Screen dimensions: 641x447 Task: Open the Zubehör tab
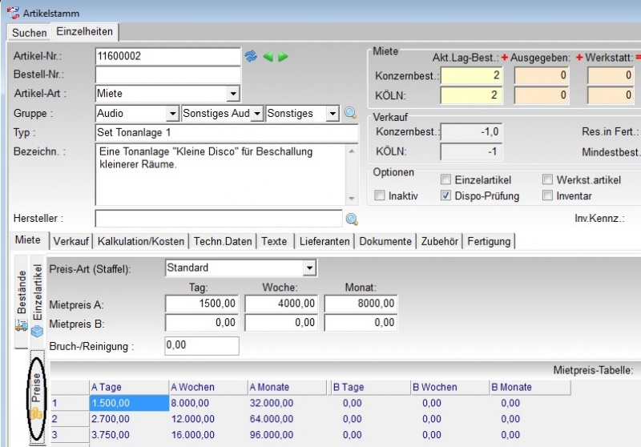[x=439, y=241]
